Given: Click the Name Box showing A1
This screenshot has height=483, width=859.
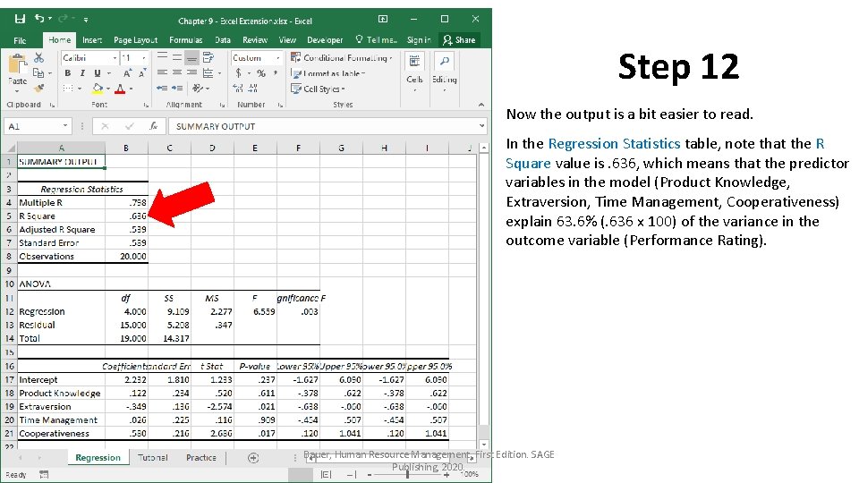Looking at the screenshot, I should (x=38, y=126).
